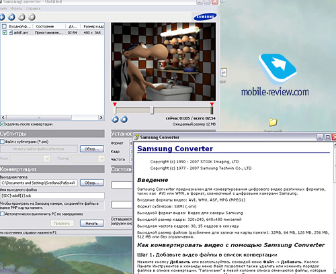Play the video preview

tap(115, 119)
